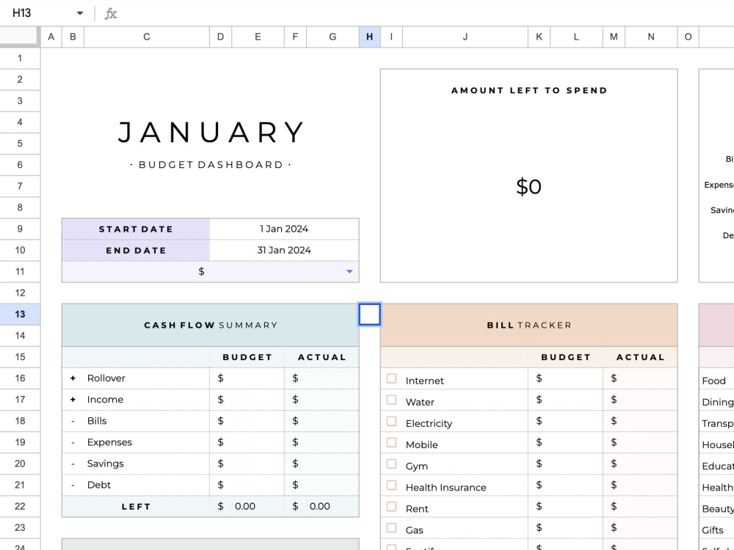
Task: Click the fx formula bar icon
Action: 111,13
